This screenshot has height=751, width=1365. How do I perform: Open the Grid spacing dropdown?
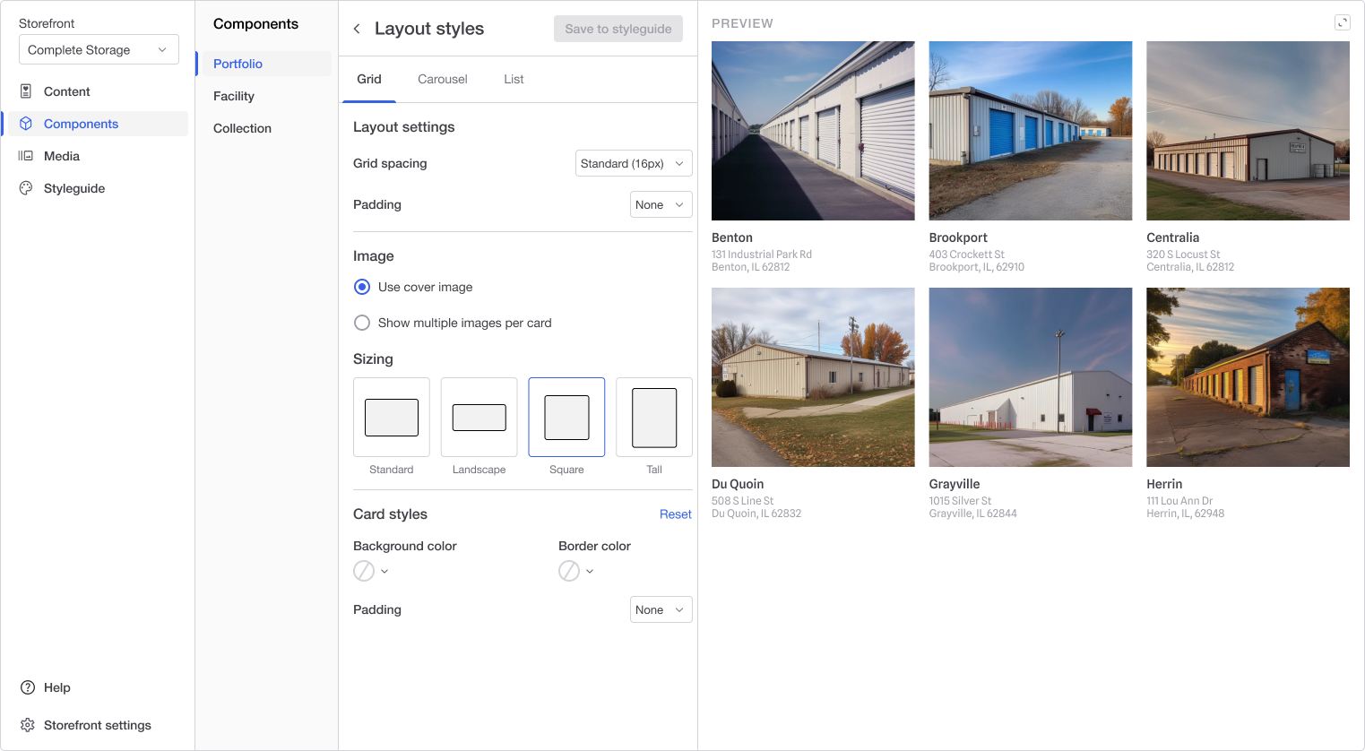[634, 163]
